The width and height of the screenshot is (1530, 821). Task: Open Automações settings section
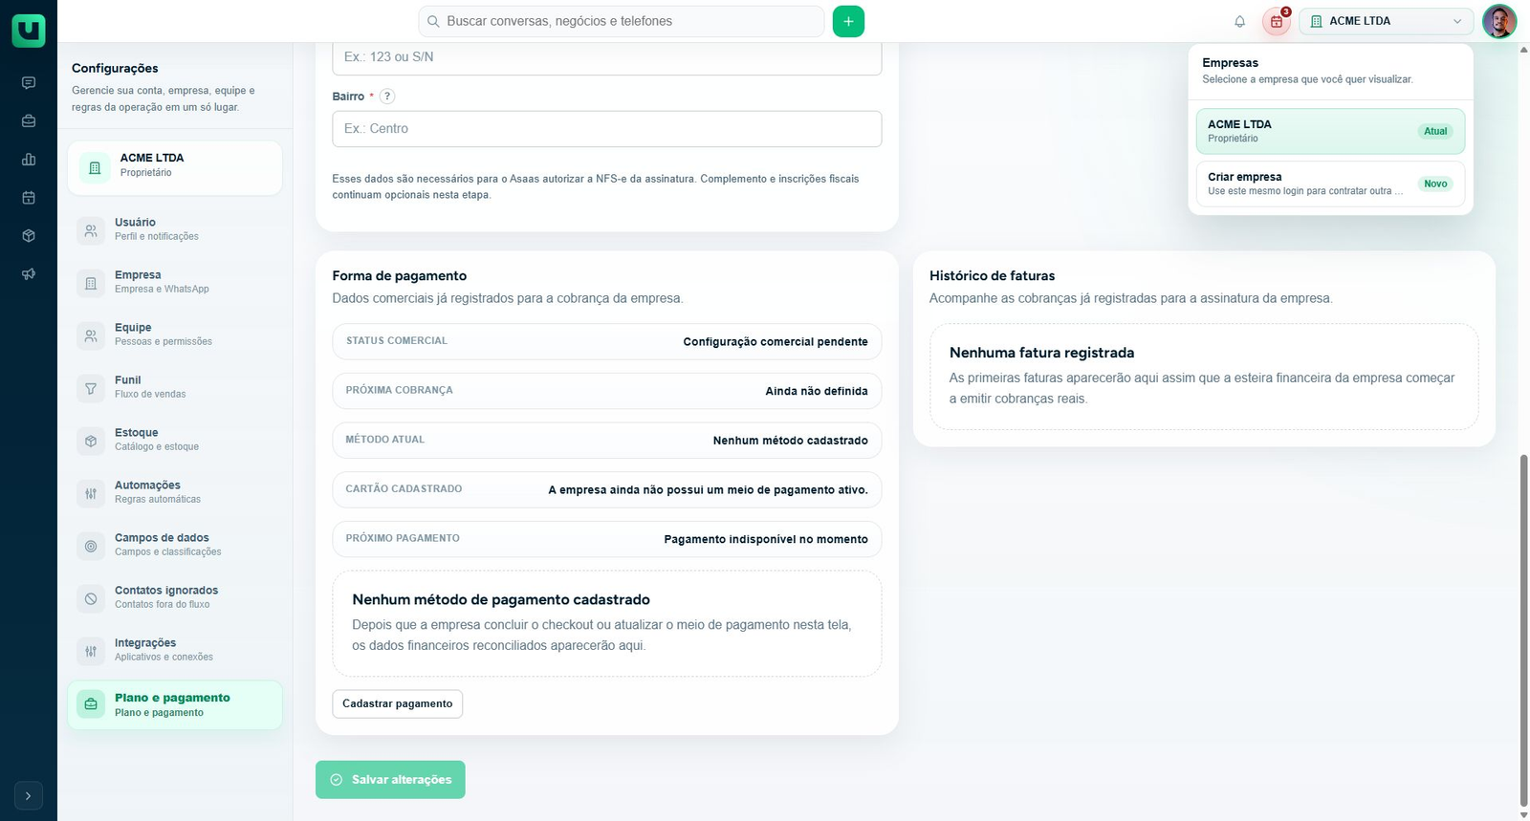tap(175, 493)
